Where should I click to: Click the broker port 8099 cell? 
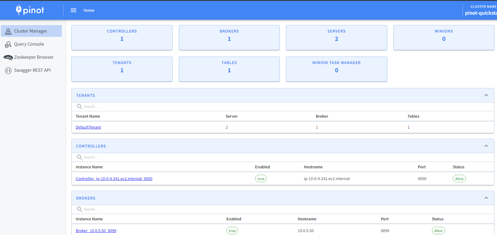click(385, 231)
